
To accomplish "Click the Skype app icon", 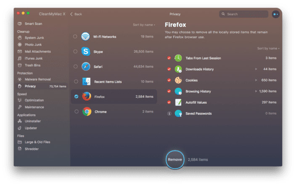I will click(86, 52).
